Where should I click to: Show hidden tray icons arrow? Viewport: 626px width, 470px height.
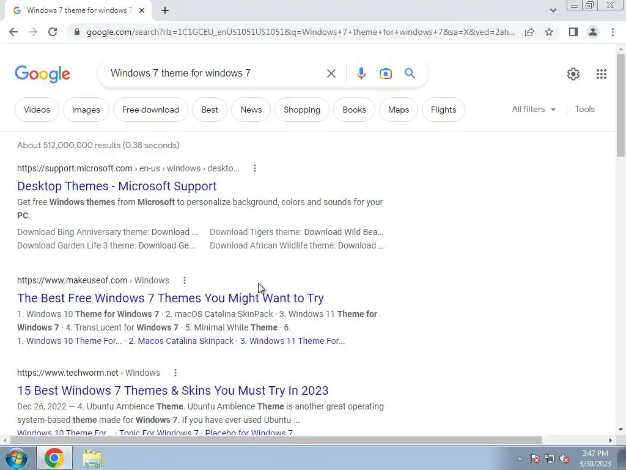pos(520,458)
